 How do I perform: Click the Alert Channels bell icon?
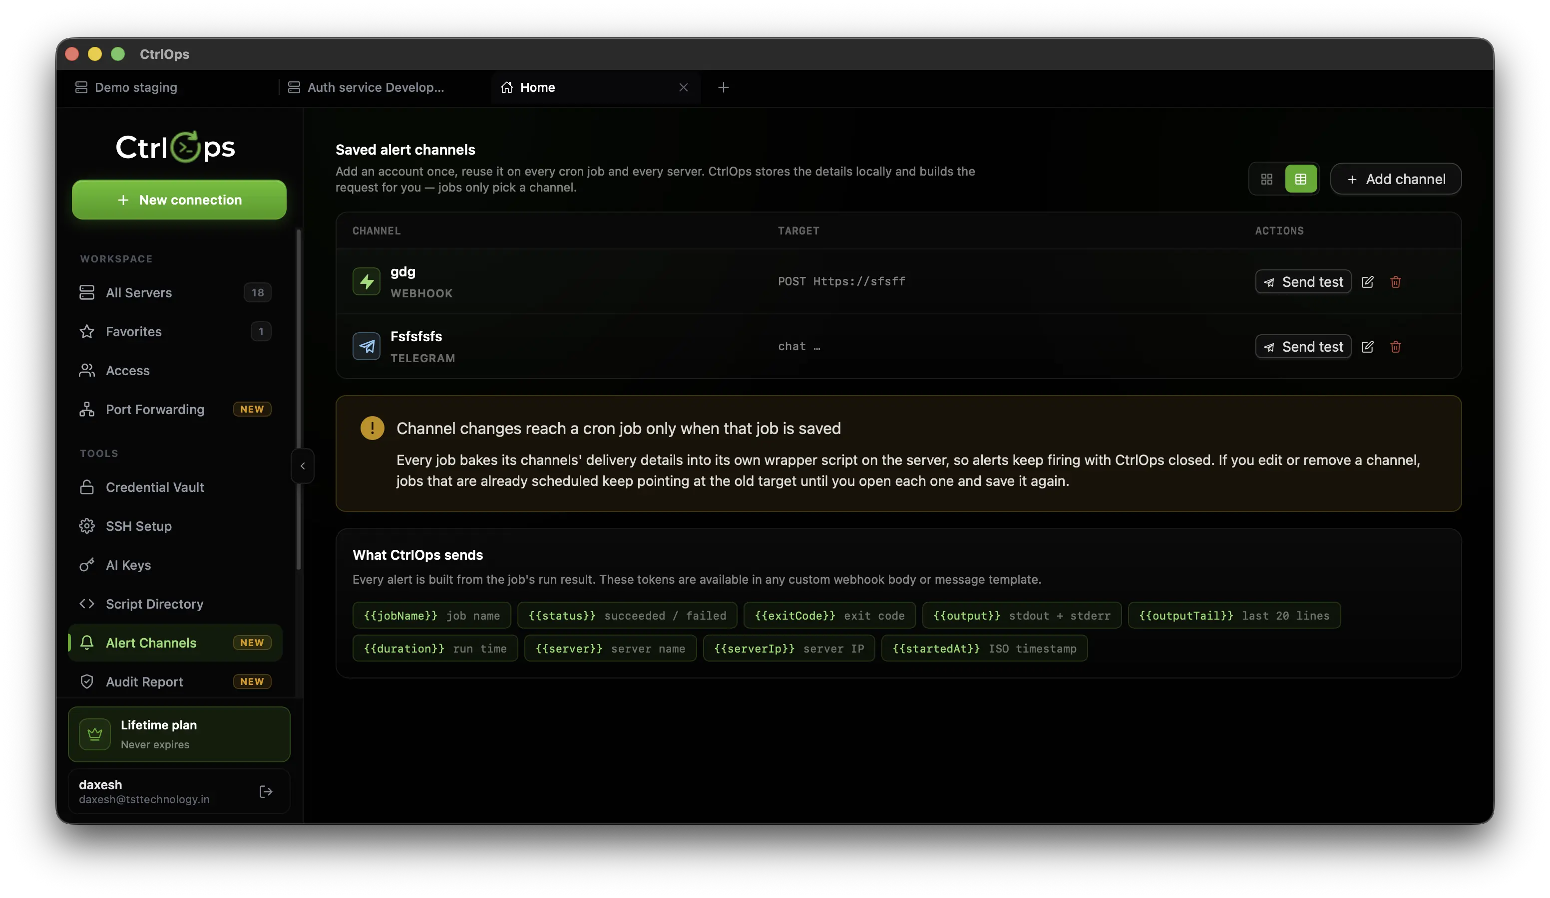pyautogui.click(x=87, y=642)
